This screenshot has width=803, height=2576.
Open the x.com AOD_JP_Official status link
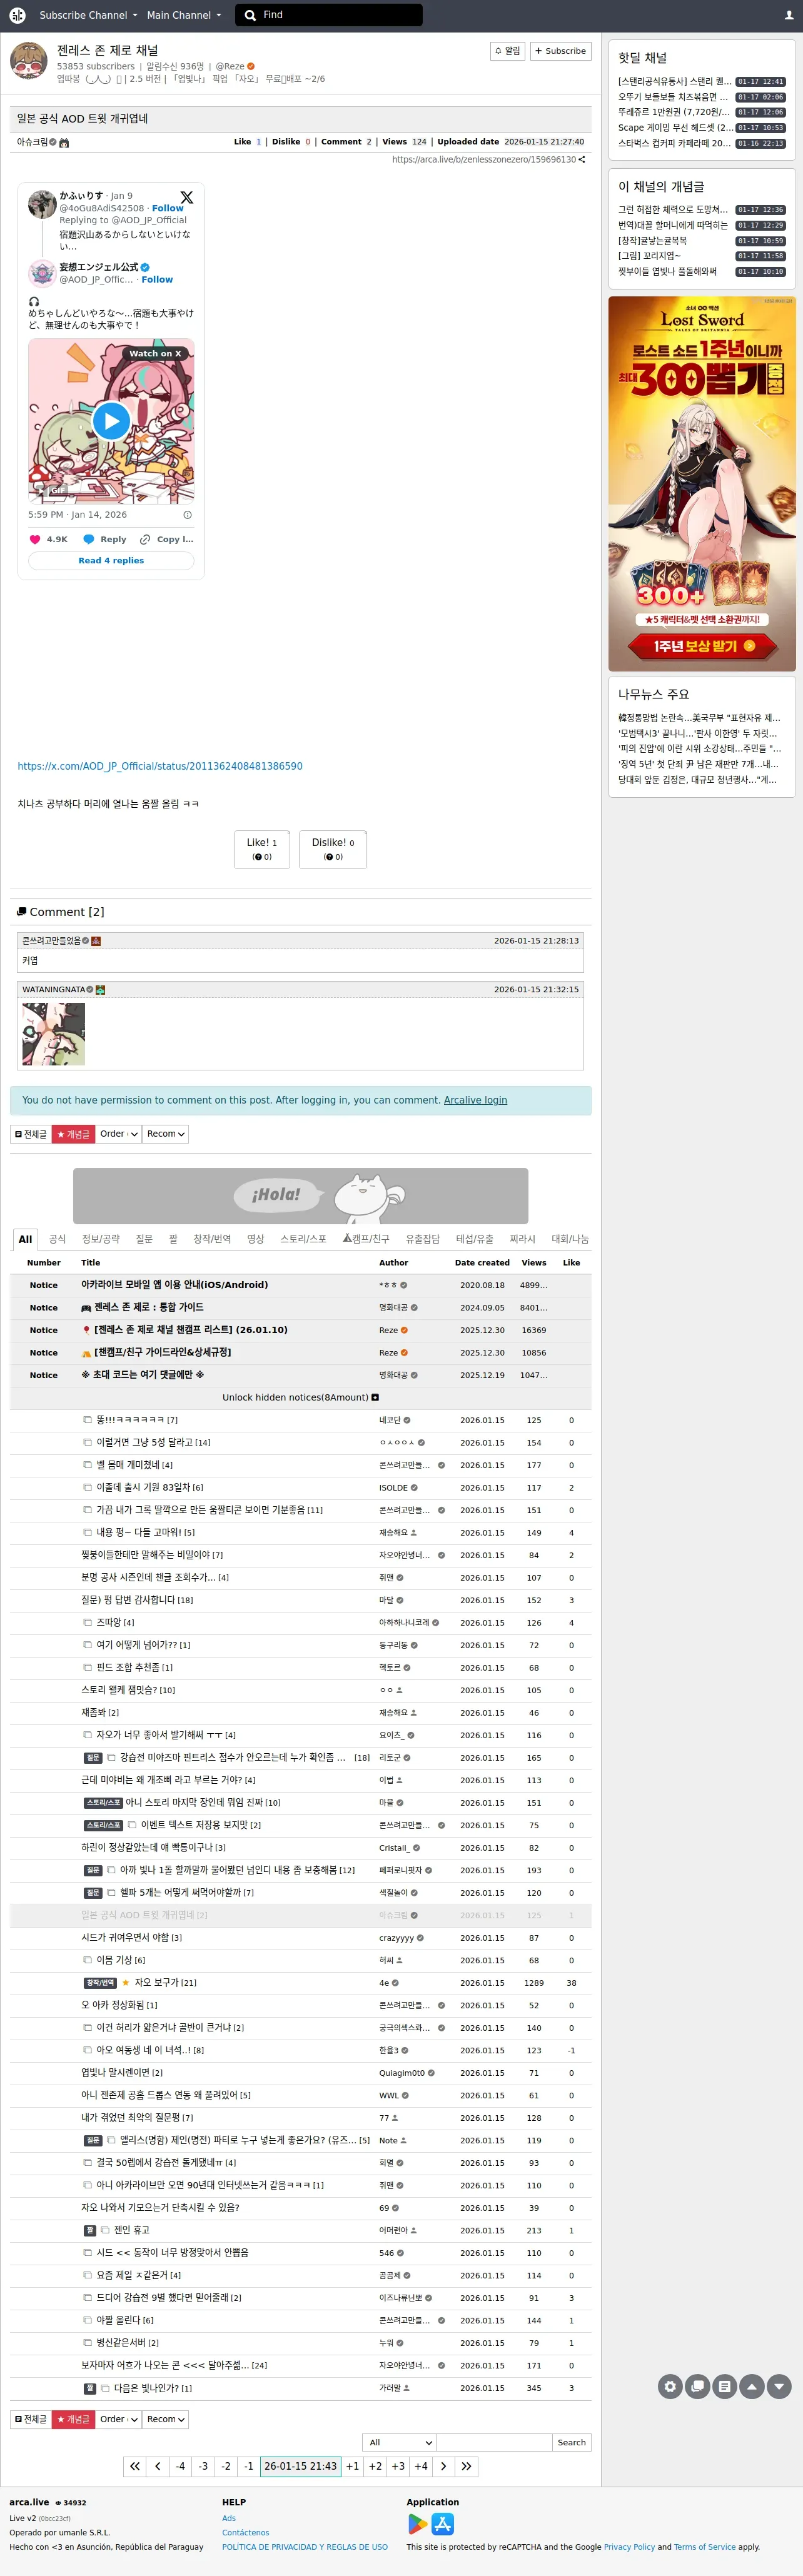coord(160,766)
